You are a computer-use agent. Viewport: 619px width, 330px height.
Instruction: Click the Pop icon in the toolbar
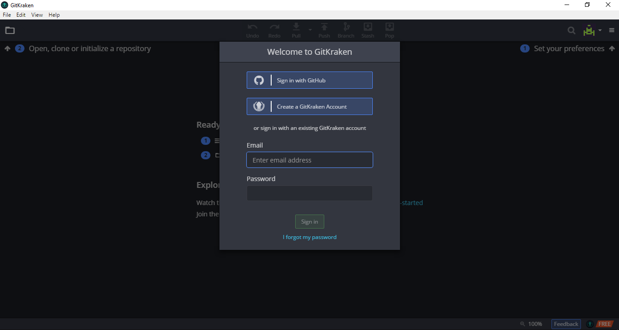(390, 27)
